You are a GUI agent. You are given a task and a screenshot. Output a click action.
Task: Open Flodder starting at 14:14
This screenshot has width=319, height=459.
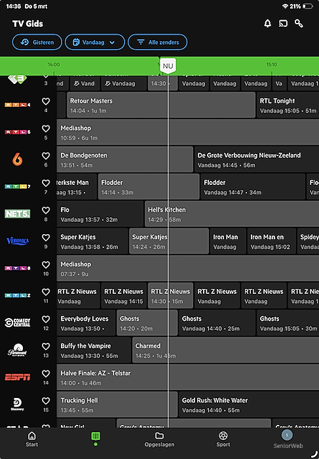coord(149,186)
